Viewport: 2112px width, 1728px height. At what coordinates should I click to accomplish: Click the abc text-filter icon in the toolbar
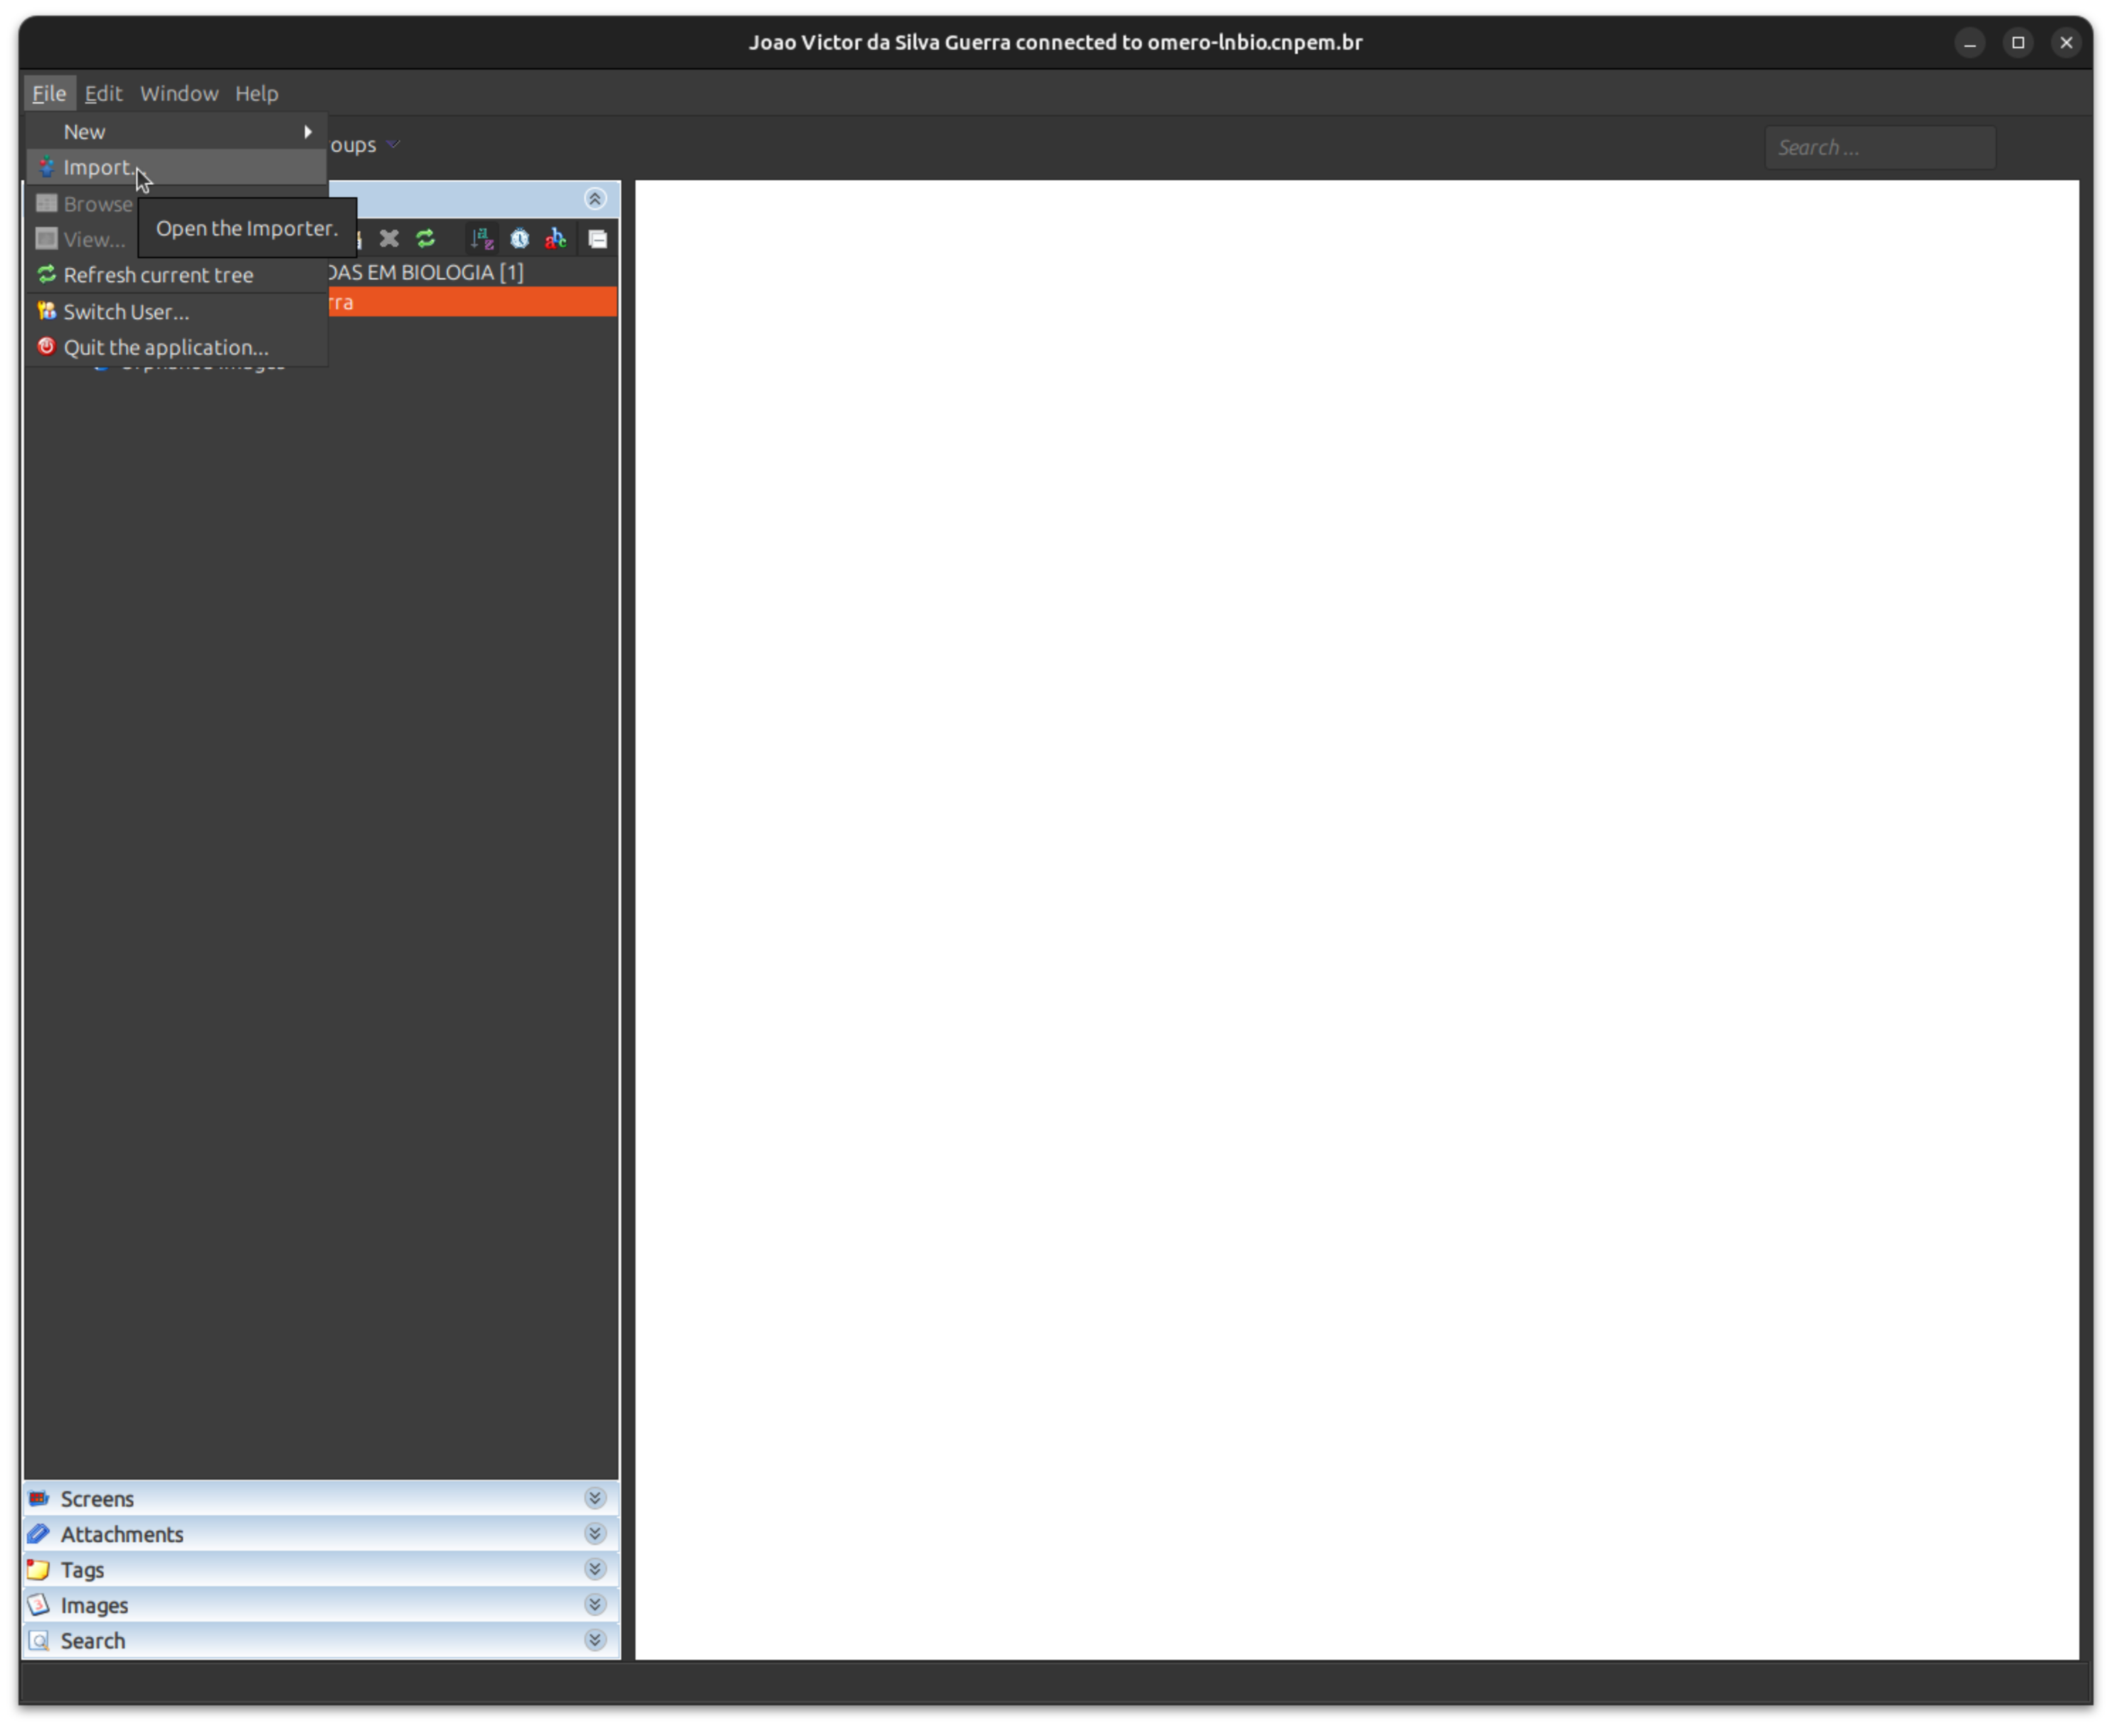[555, 239]
